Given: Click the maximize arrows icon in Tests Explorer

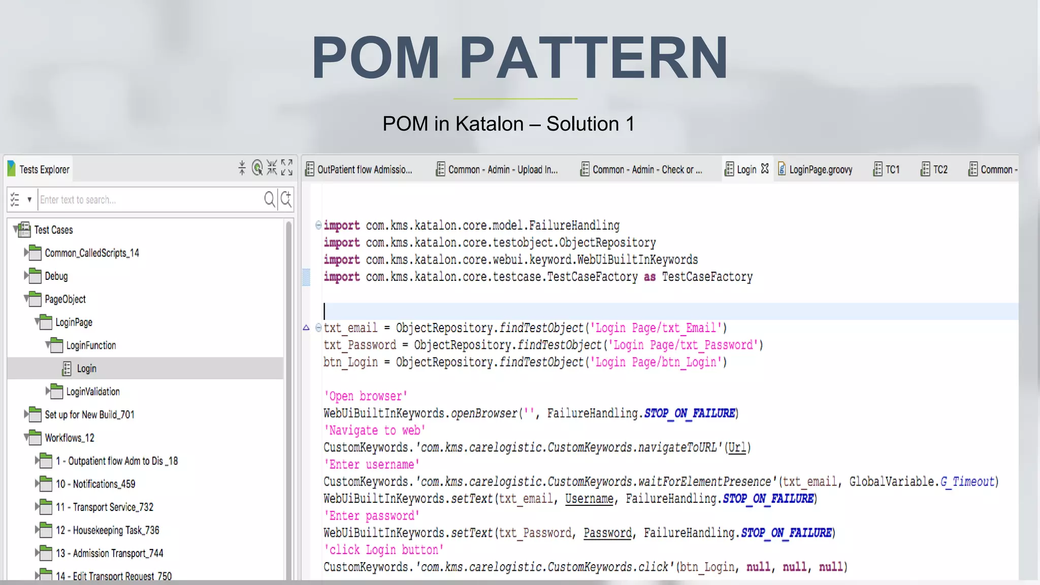Looking at the screenshot, I should click(x=287, y=168).
